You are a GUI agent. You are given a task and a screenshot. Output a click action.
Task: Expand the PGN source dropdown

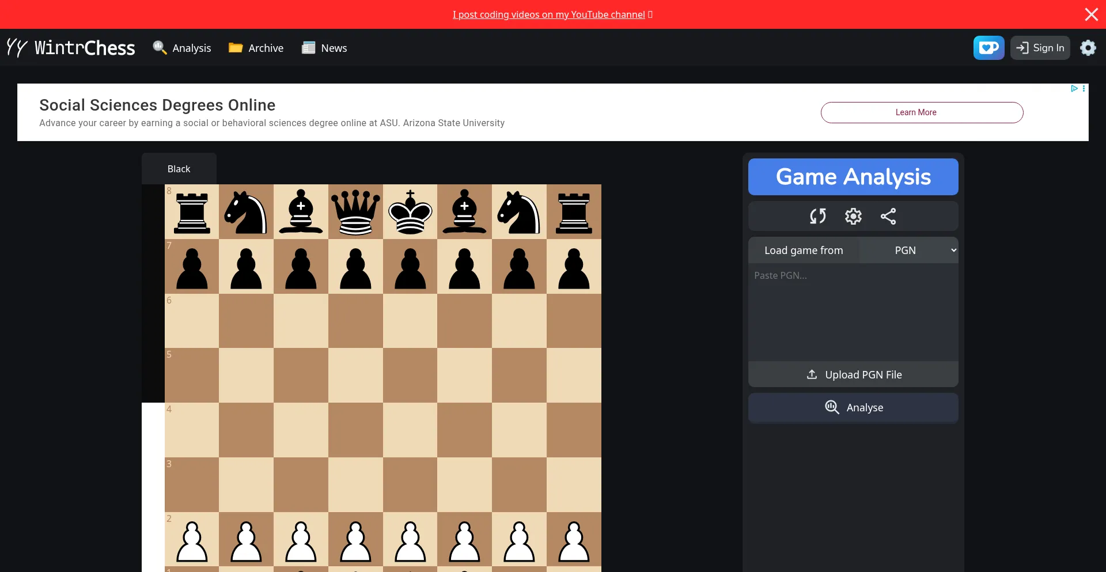coord(909,250)
